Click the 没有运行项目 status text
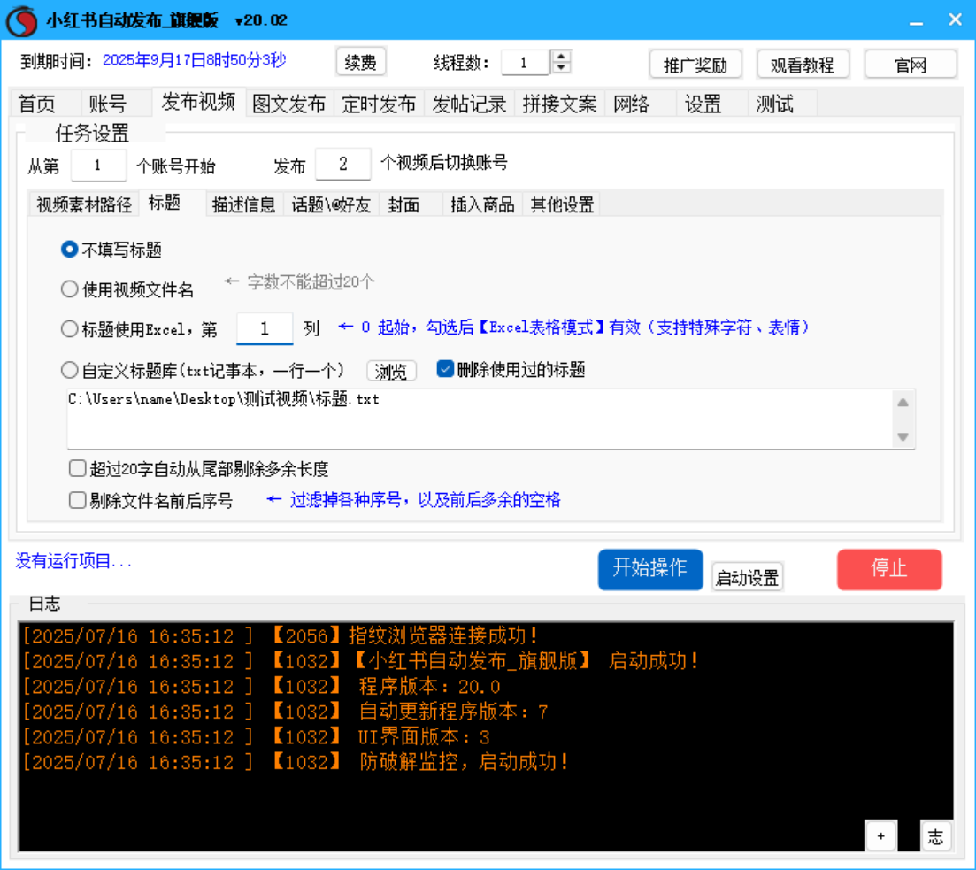This screenshot has height=870, width=976. 73,560
